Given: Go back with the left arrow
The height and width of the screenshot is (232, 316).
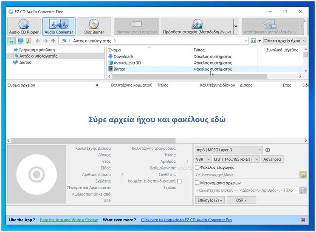Looking at the screenshot, I should [x=38, y=41].
